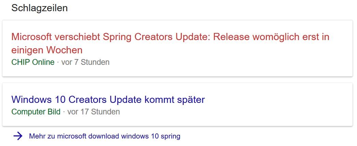Click the words kommt später in the blue headline
The width and height of the screenshot is (357, 146).
click(x=175, y=99)
